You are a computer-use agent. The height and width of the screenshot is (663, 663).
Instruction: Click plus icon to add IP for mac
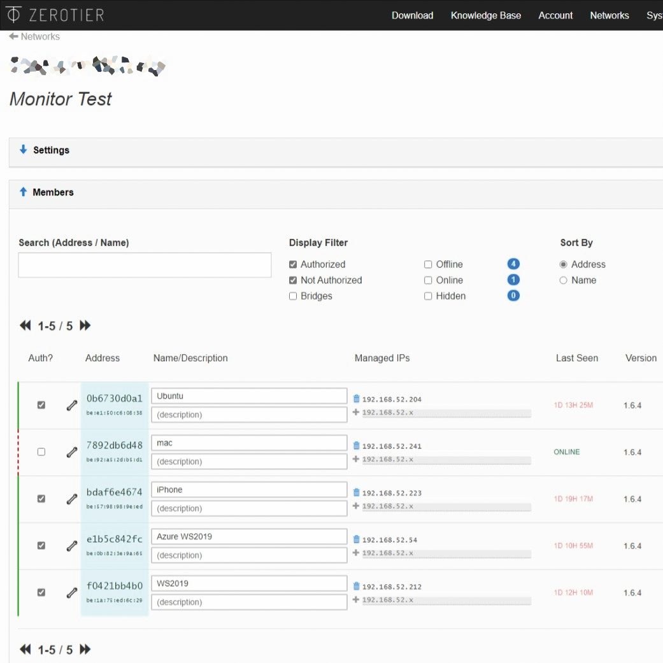pyautogui.click(x=356, y=459)
